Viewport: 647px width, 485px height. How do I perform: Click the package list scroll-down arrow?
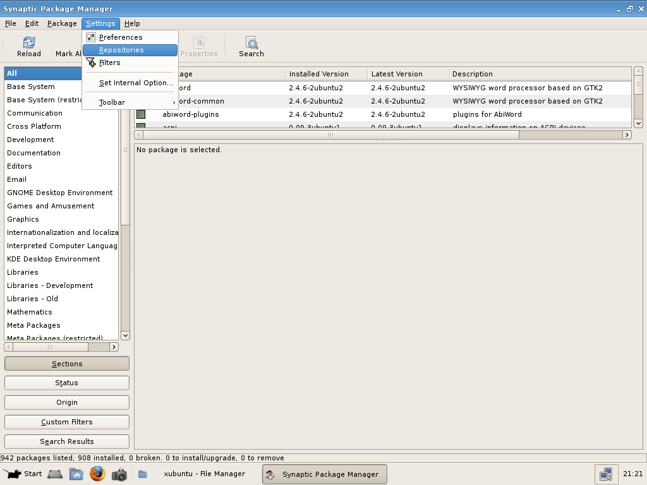coord(638,123)
